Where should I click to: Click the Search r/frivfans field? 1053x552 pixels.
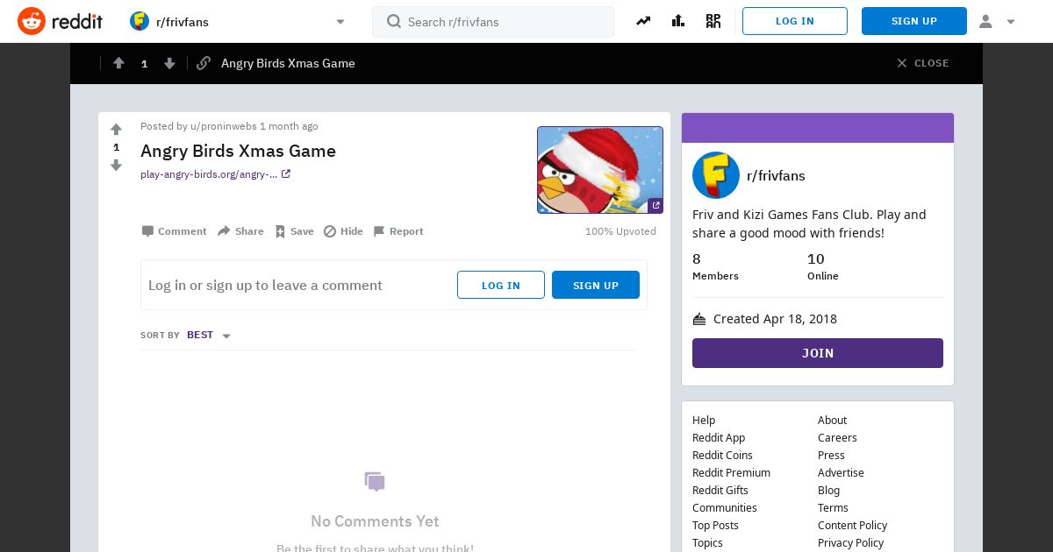[x=493, y=22]
